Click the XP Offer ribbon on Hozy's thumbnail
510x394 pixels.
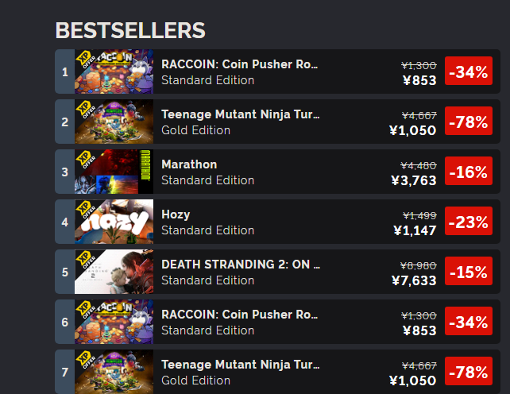(x=84, y=210)
